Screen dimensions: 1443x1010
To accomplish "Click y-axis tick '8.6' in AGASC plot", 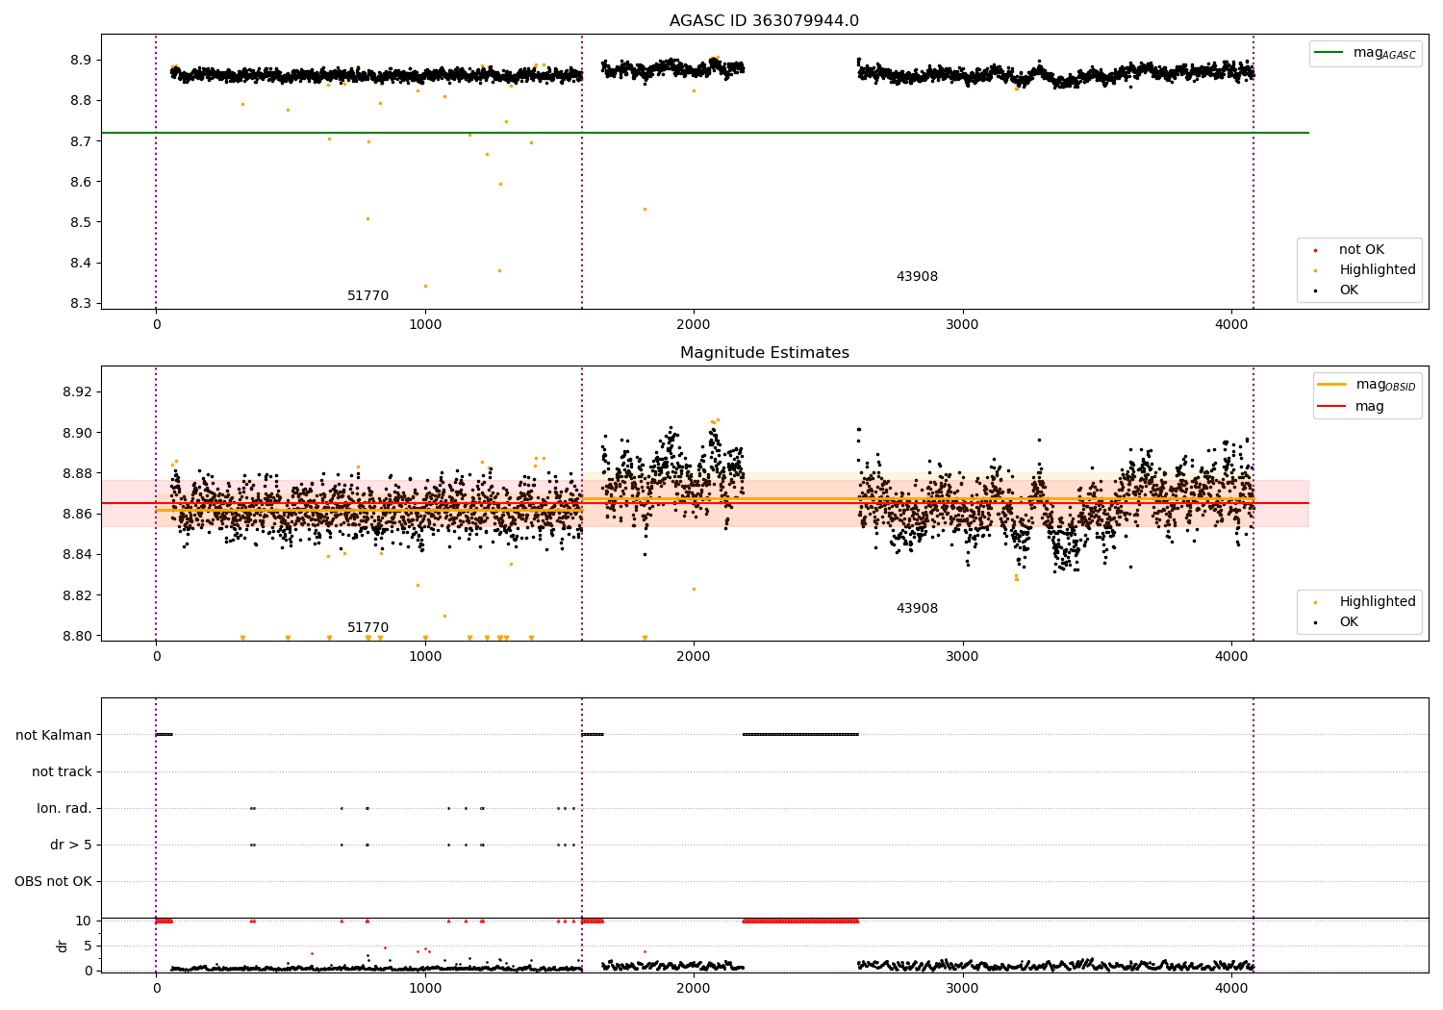I will pos(81,182).
